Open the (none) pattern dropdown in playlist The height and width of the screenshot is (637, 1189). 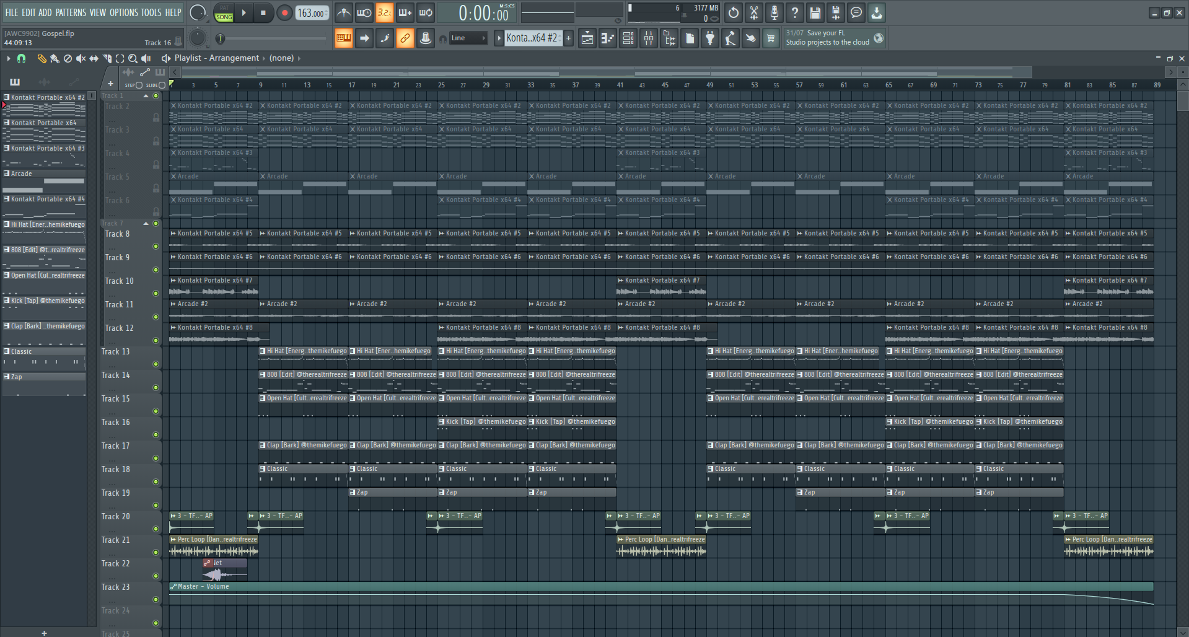(x=282, y=58)
